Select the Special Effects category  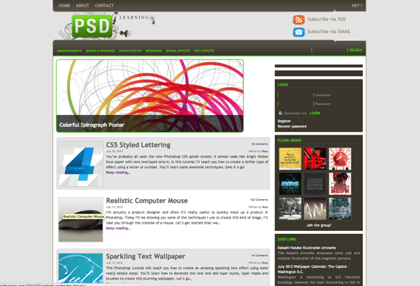177,51
